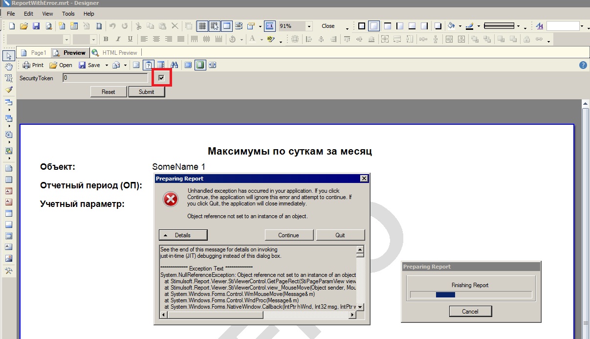Click the Bold formatting button
The width and height of the screenshot is (590, 339).
tap(106, 39)
